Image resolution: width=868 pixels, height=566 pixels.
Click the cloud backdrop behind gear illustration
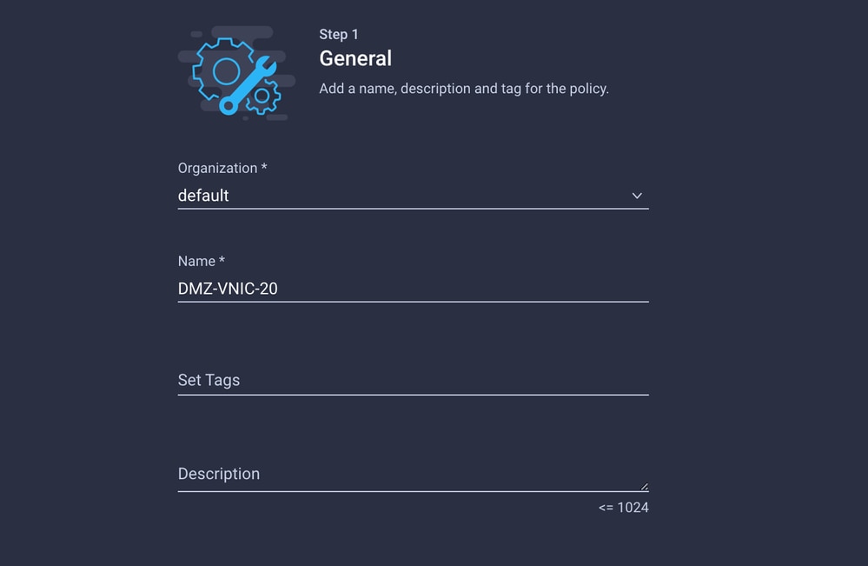tap(237, 72)
